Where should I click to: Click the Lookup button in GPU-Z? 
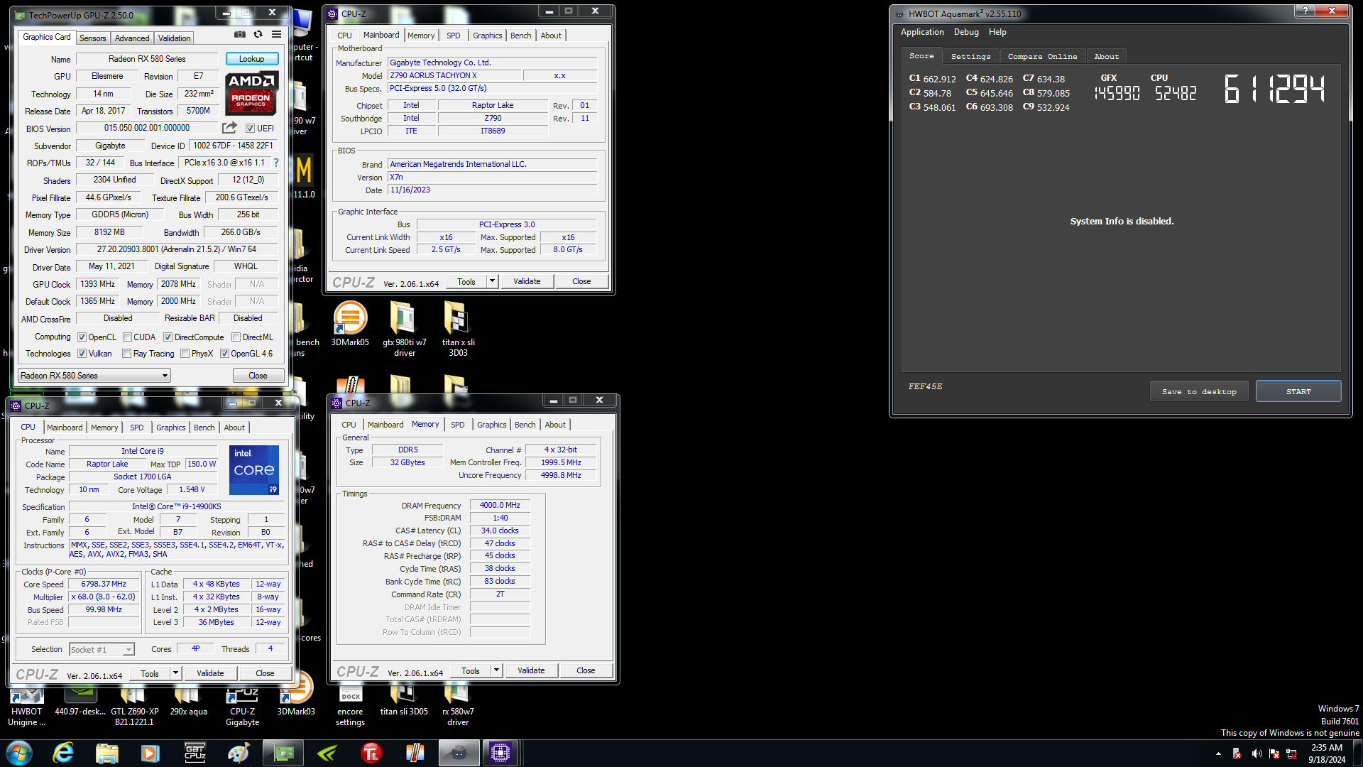click(251, 59)
